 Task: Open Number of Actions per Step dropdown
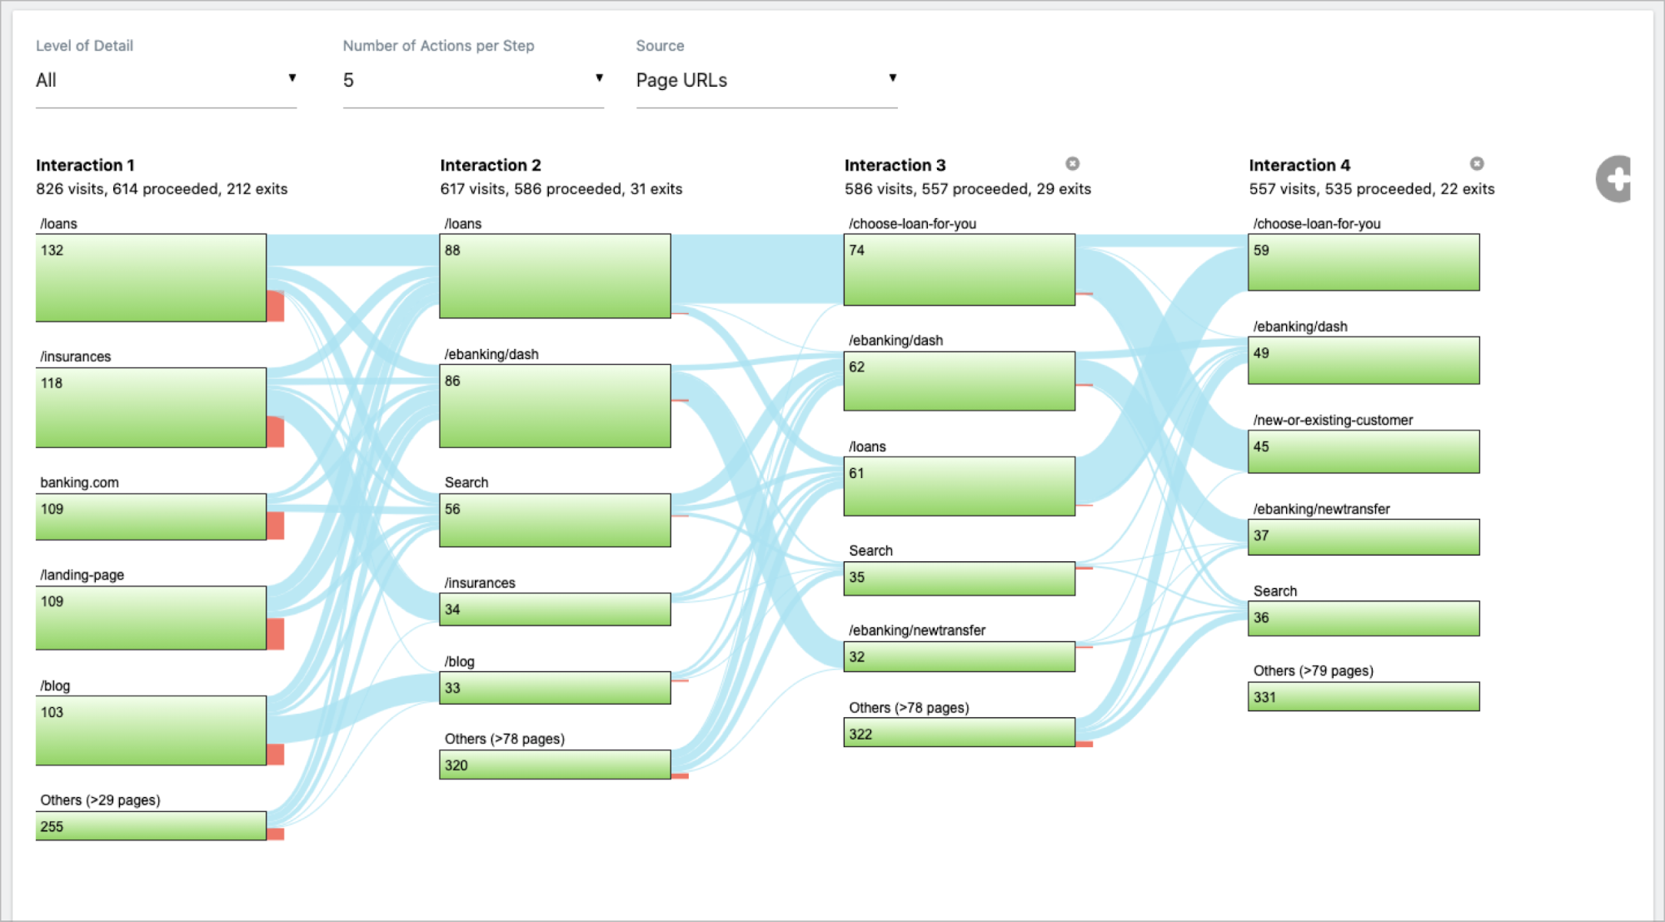(x=472, y=80)
